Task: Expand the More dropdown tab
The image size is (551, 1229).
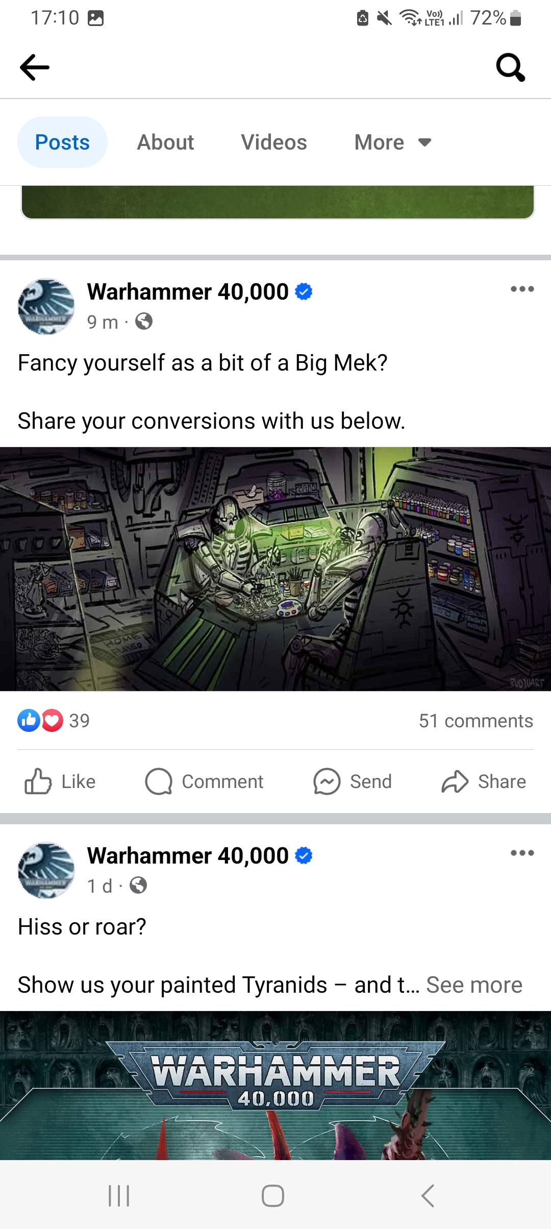Action: click(393, 142)
